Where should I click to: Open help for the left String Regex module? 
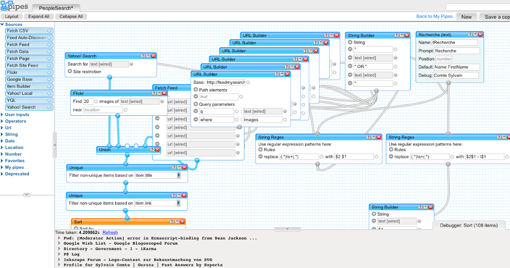[368, 137]
